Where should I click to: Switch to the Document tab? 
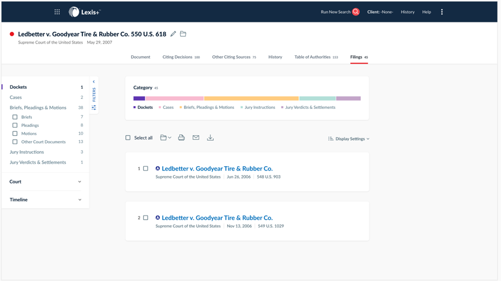(140, 57)
